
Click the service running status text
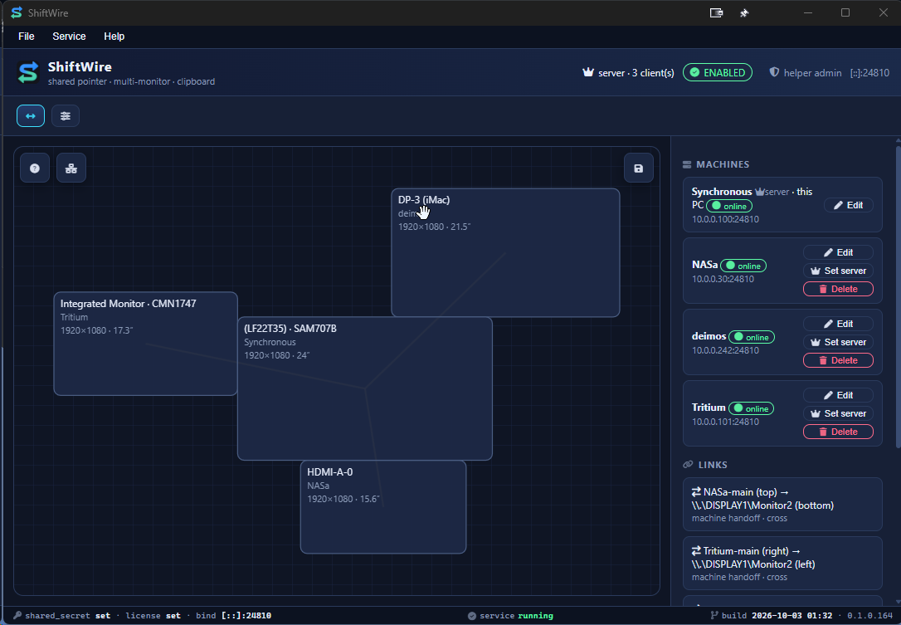pyautogui.click(x=516, y=616)
